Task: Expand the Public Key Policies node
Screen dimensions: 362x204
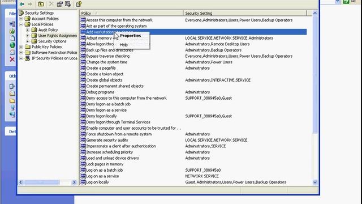Action: pyautogui.click(x=21, y=46)
